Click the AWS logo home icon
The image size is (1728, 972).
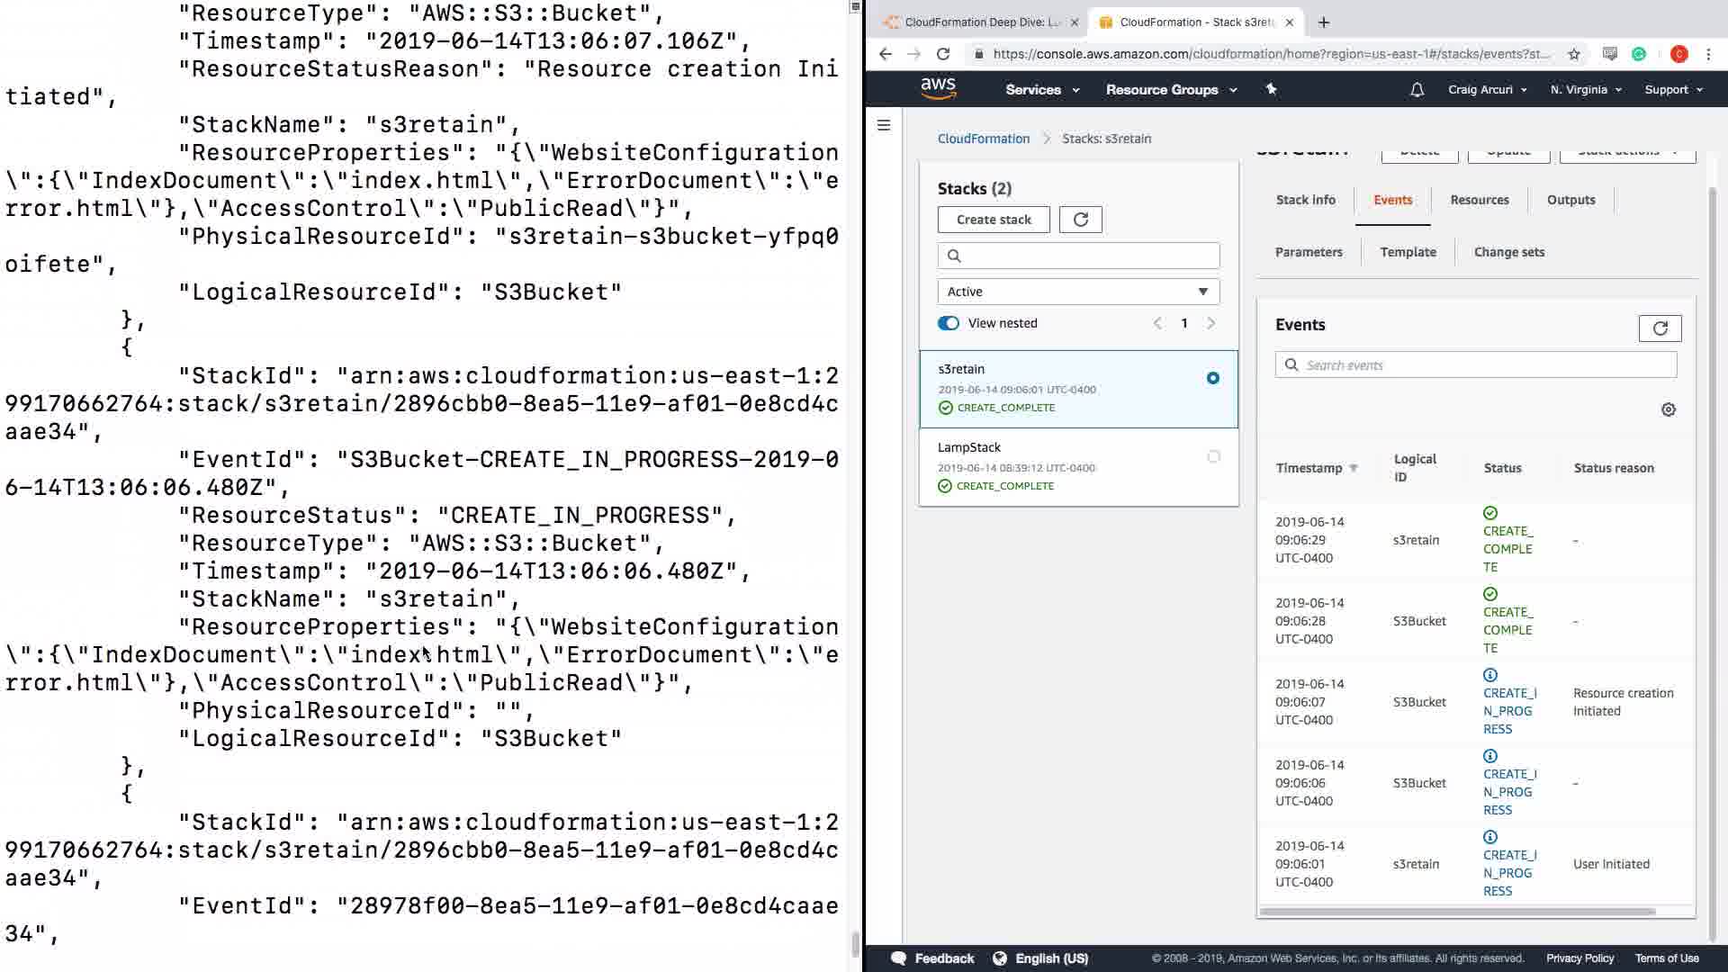click(937, 88)
